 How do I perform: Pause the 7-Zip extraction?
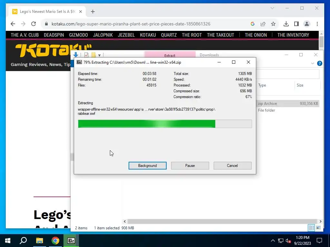pyautogui.click(x=190, y=166)
